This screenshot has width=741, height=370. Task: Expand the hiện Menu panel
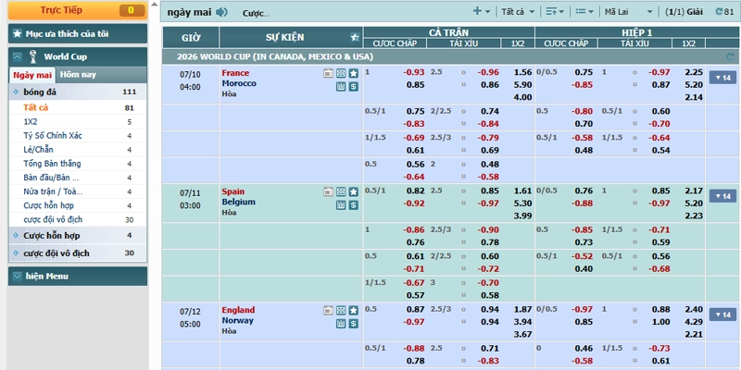[17, 276]
